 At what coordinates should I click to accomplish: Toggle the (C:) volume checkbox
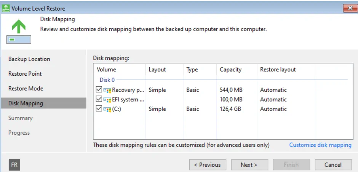pos(99,109)
